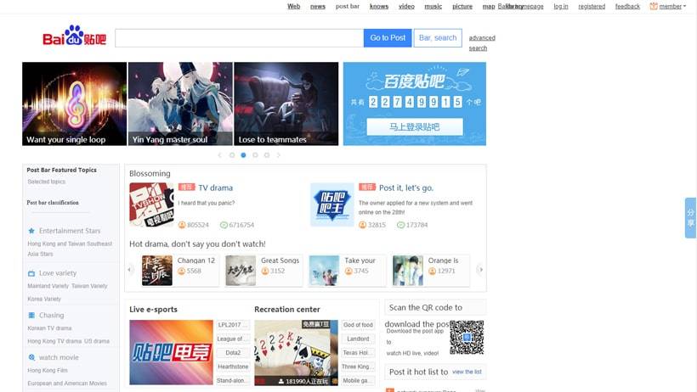Open the news menu item
The height and width of the screenshot is (392, 697).
click(318, 6)
